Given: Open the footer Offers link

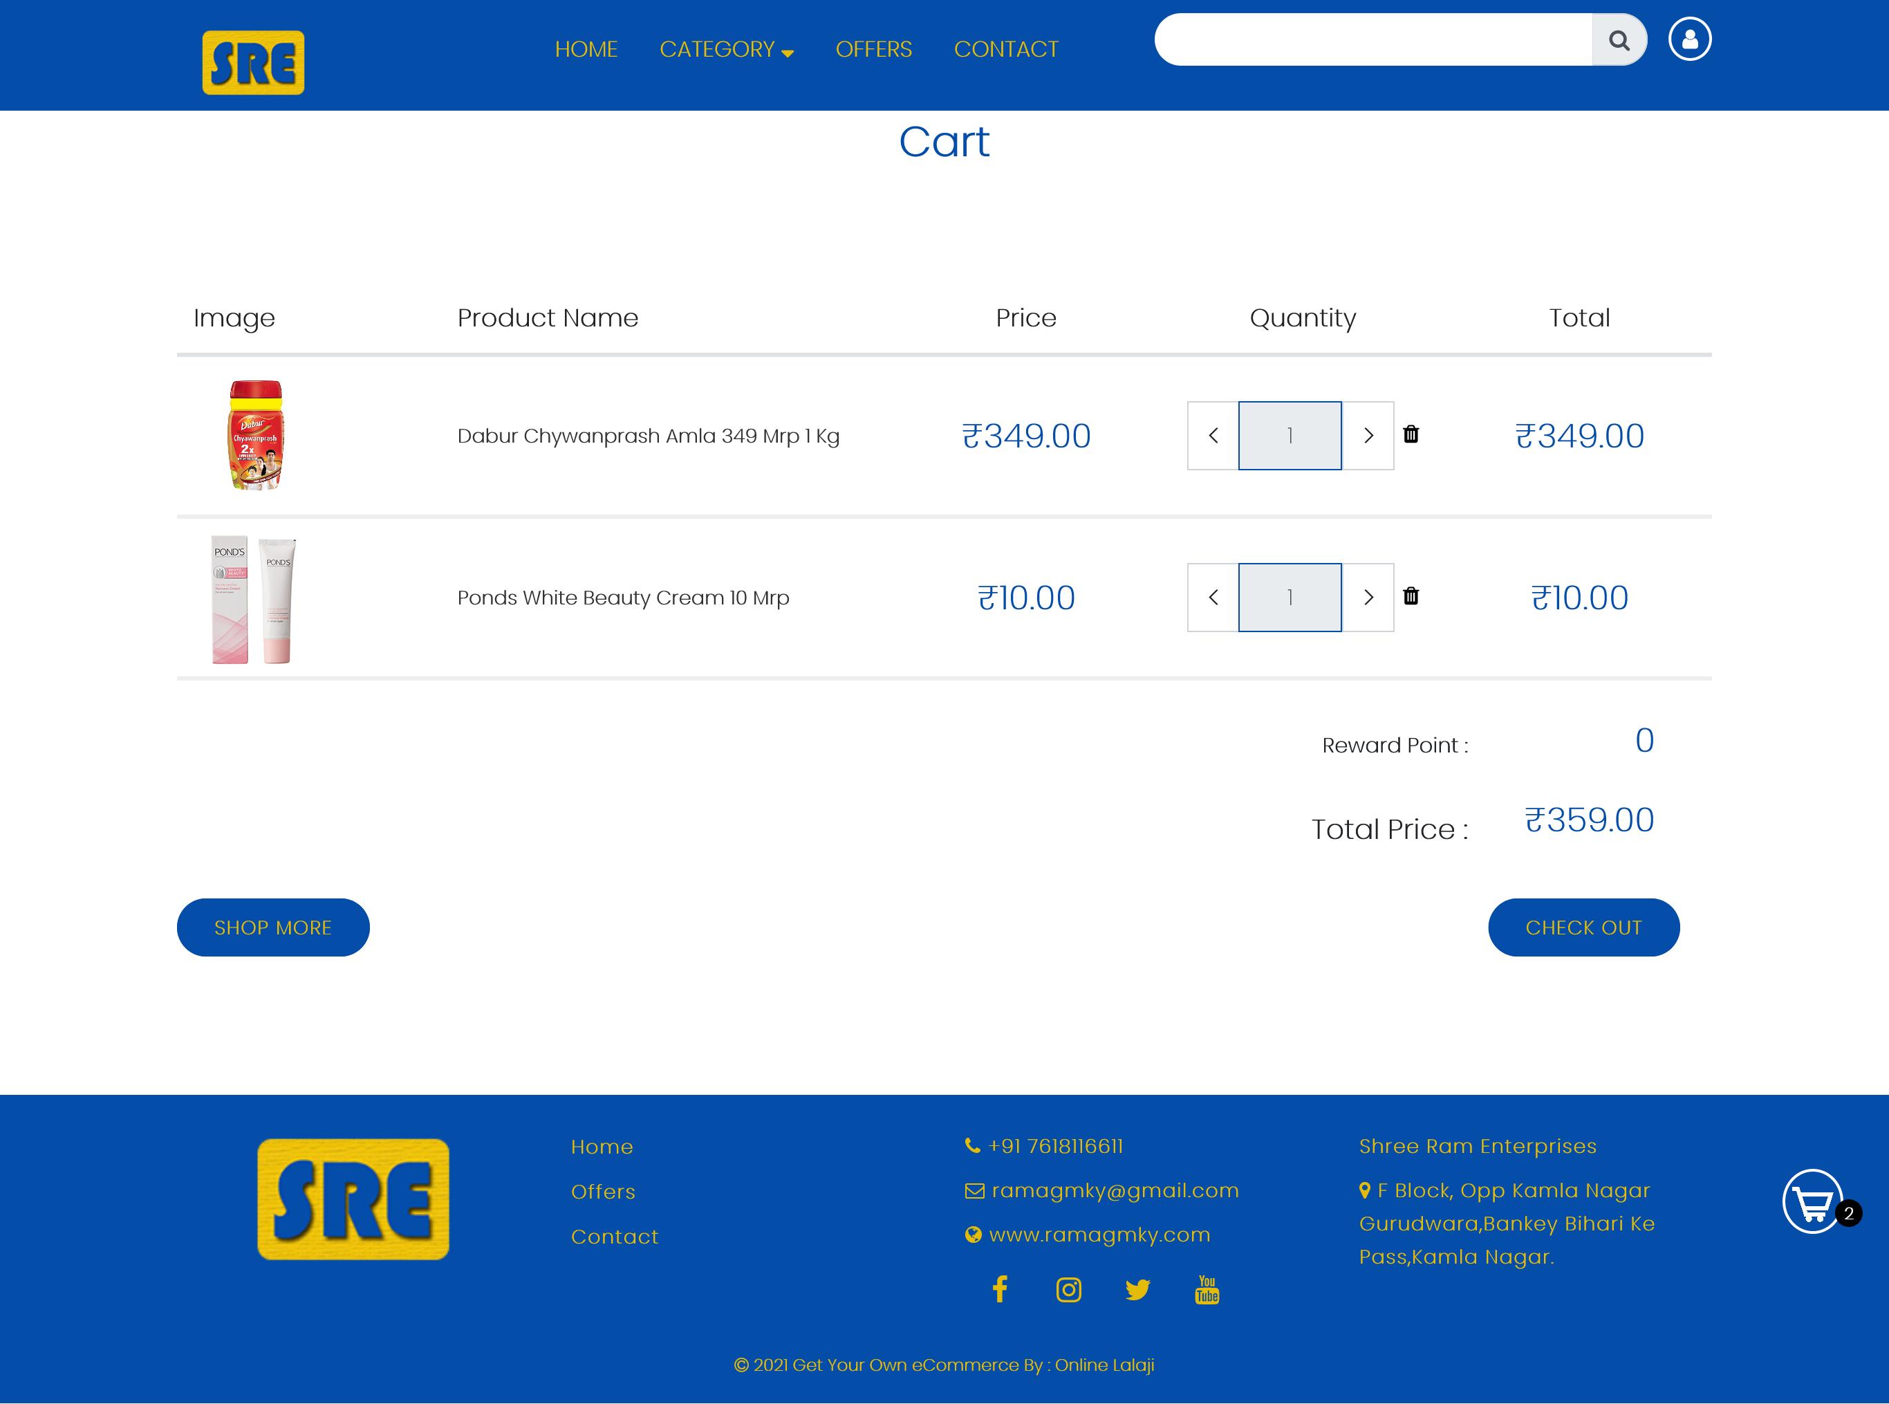Looking at the screenshot, I should pos(604,1192).
